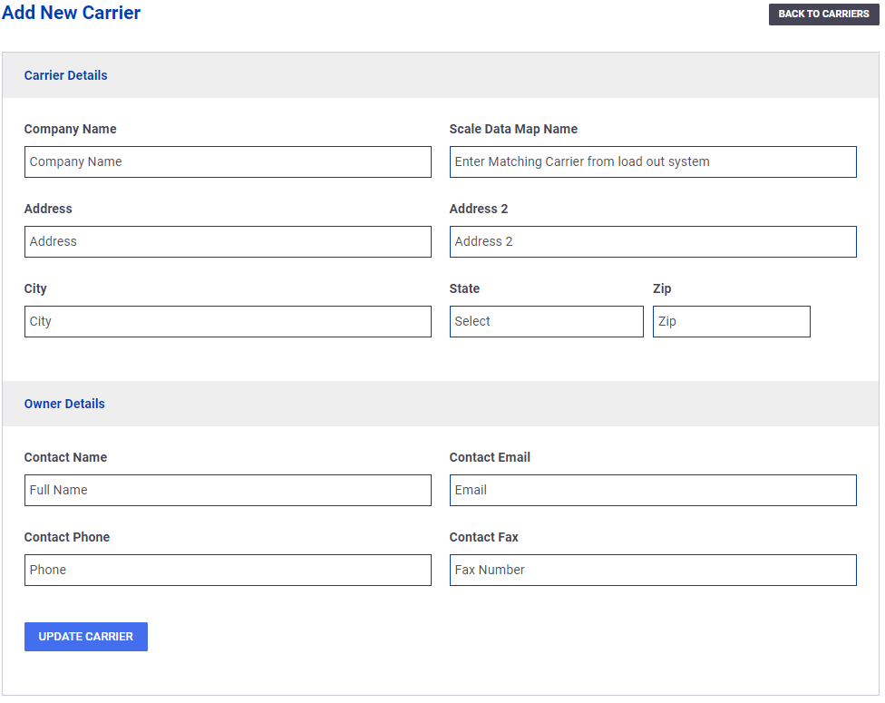
Task: Focus the City input field
Action: click(228, 321)
